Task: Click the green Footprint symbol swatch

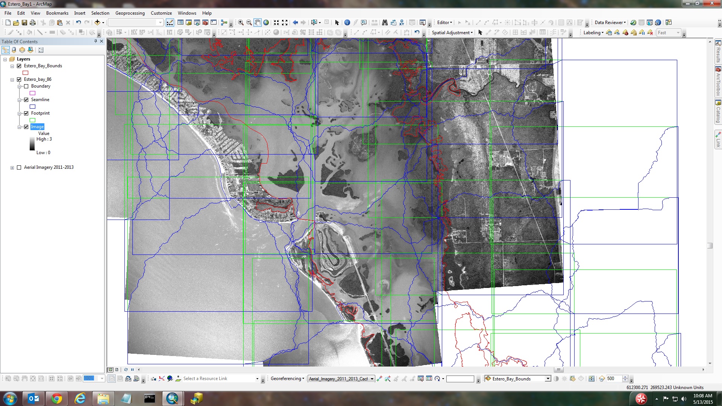Action: coord(33,120)
